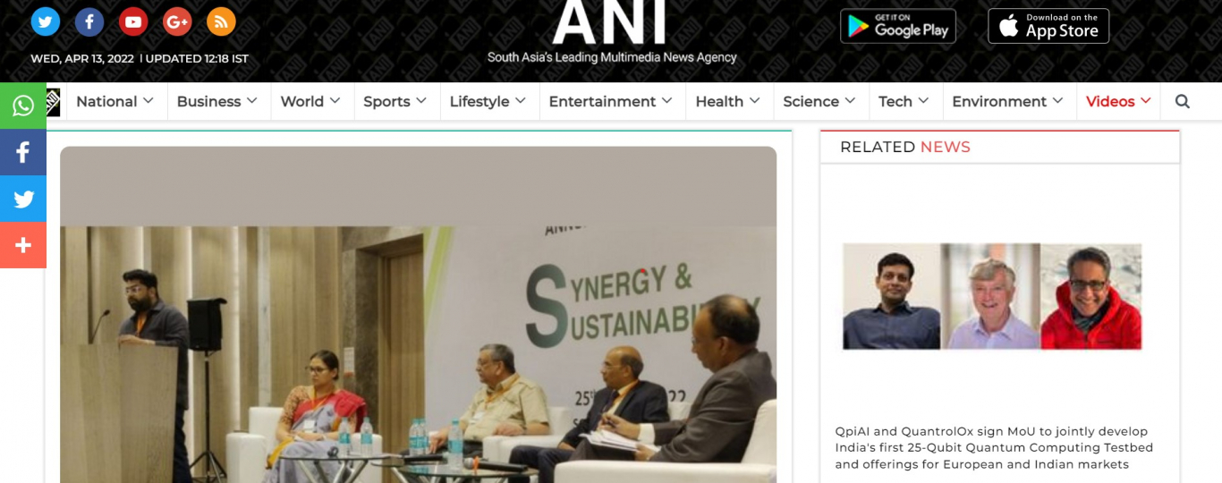Open the search magnifier icon
Screen dimensions: 1222x483
point(1183,102)
